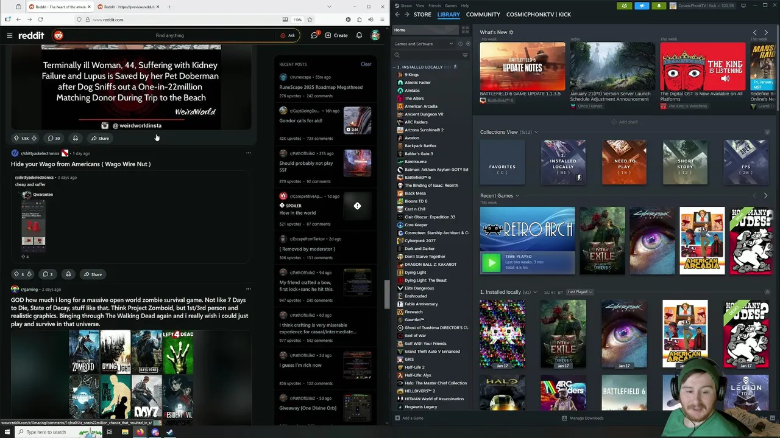Upvote the Wago Wire Nut post
The height and width of the screenshot is (438, 780).
pos(16,274)
